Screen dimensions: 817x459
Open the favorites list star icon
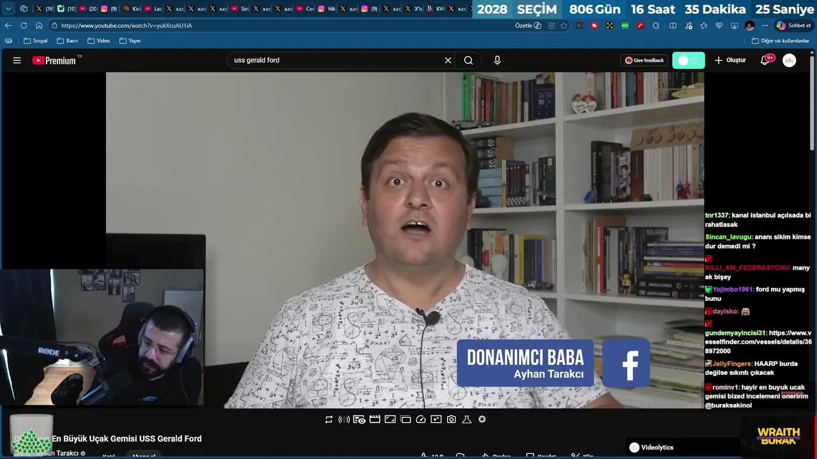pos(703,25)
